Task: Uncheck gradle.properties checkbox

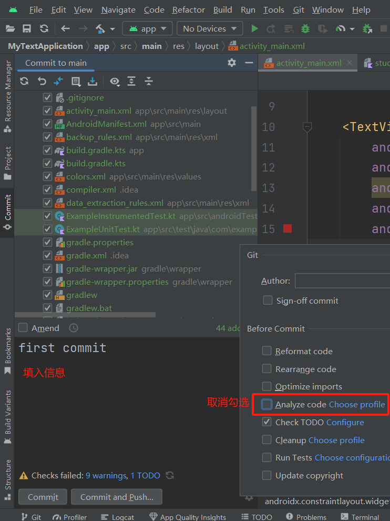Action: (x=47, y=242)
